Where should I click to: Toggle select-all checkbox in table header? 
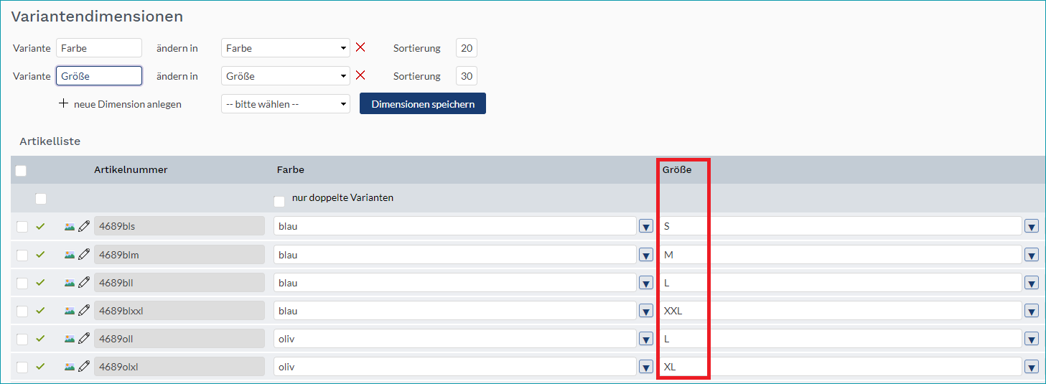coord(21,171)
